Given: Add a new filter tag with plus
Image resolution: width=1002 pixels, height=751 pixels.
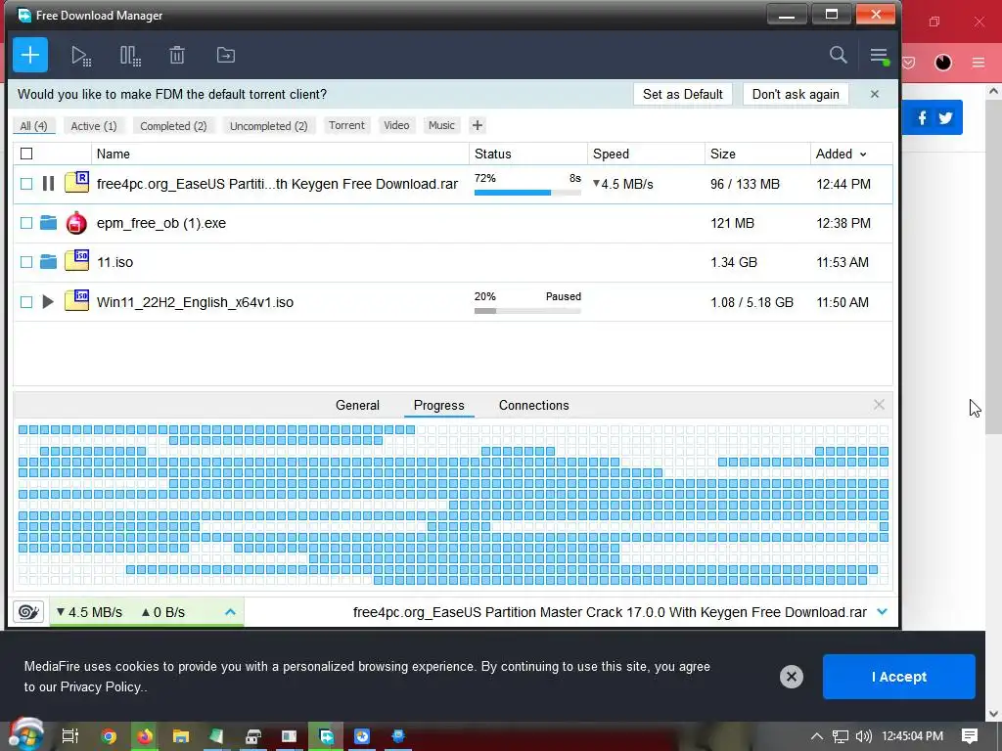Looking at the screenshot, I should coord(477,125).
